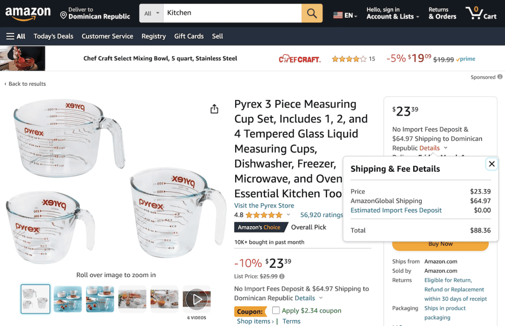Open Today's Deals
The image size is (505, 326).
coord(53,36)
